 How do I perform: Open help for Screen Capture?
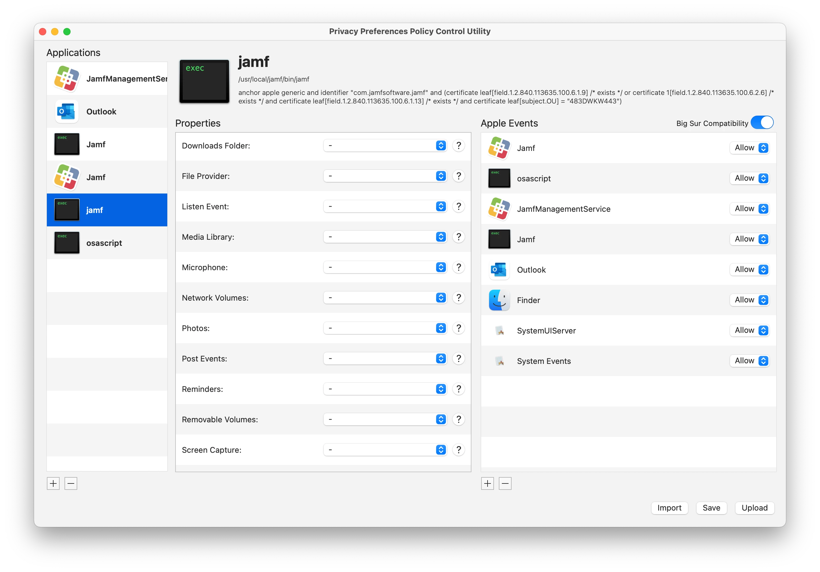point(459,449)
